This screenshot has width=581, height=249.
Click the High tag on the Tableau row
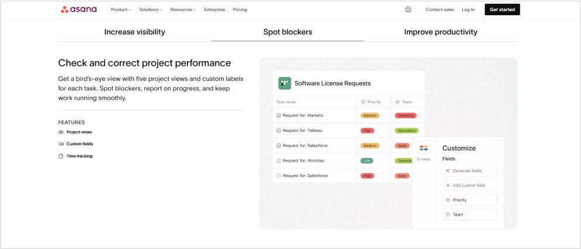[367, 131]
